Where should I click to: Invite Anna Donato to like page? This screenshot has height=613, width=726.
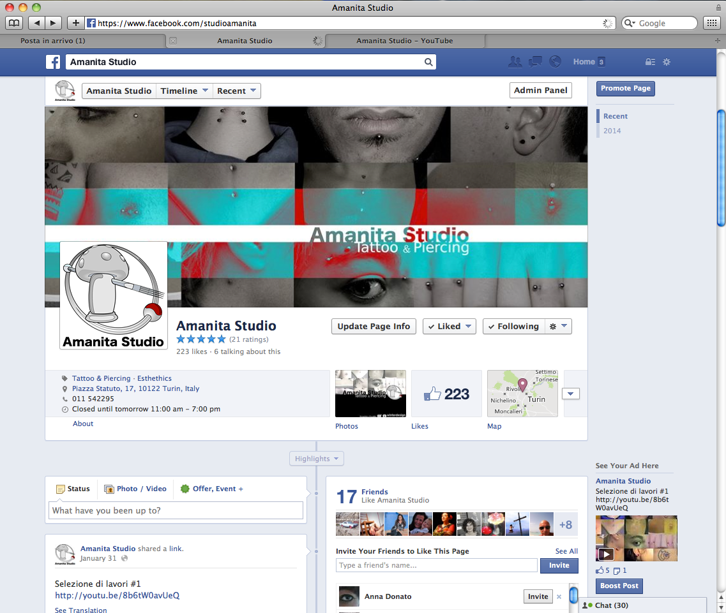(538, 597)
